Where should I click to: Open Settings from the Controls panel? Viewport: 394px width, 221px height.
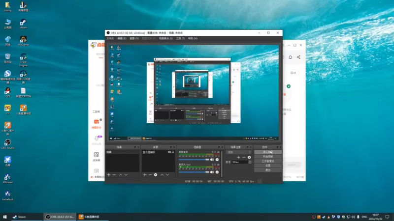point(268,166)
